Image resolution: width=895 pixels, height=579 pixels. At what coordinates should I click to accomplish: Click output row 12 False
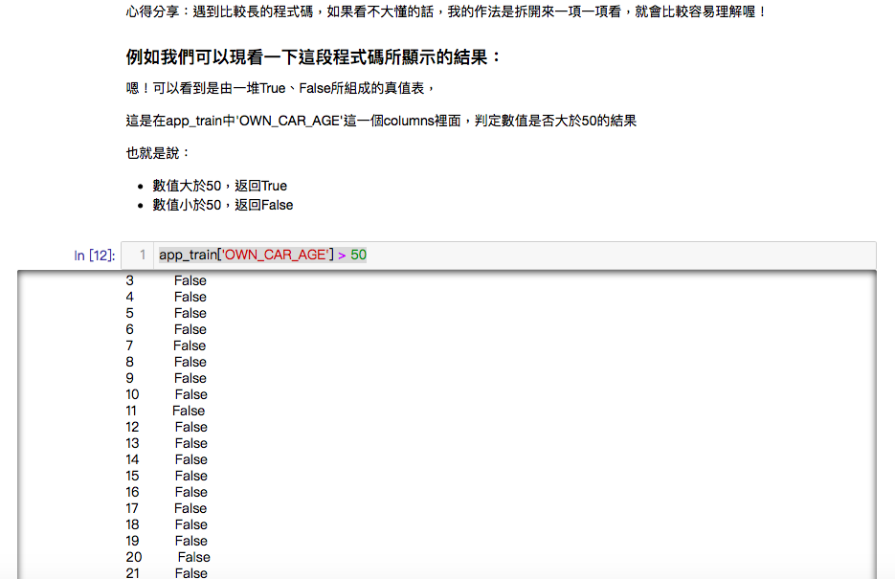(167, 427)
